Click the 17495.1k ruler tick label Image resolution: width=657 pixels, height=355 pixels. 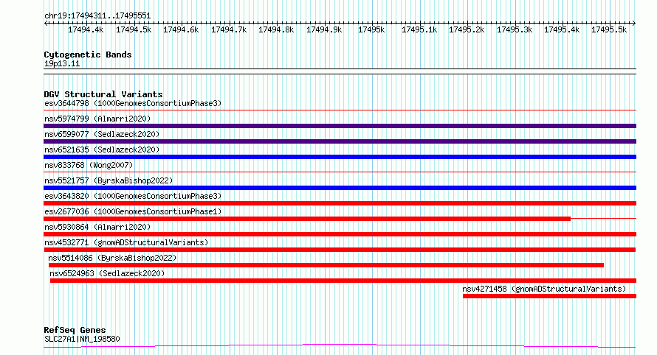[x=419, y=29]
